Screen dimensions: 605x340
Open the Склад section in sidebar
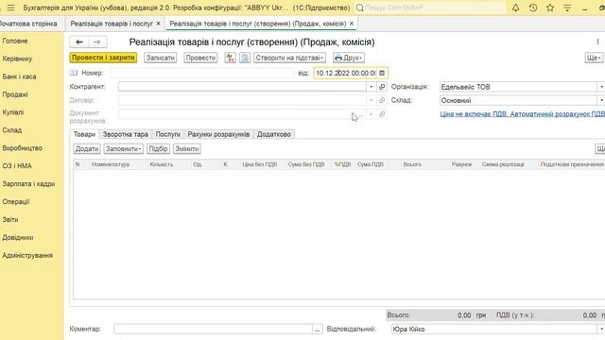[x=12, y=130]
